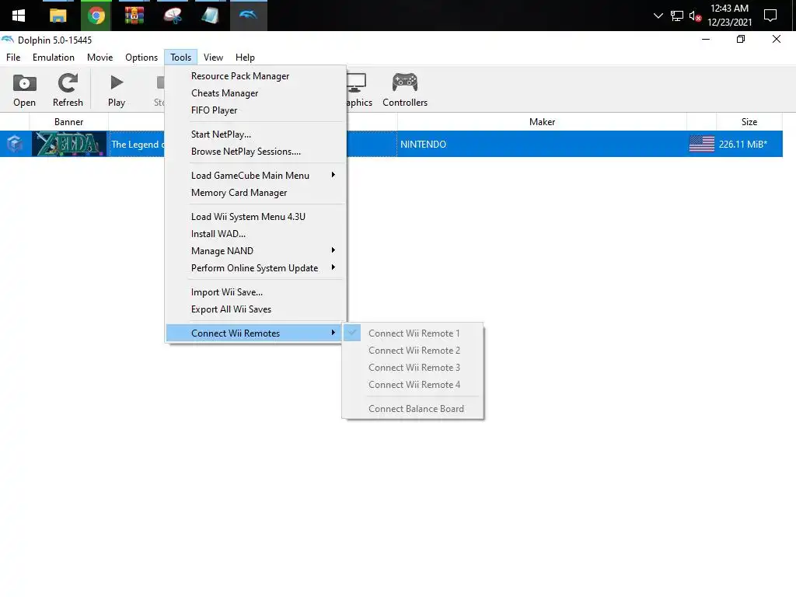The width and height of the screenshot is (796, 597).
Task: Open the File menu
Action: (13, 58)
